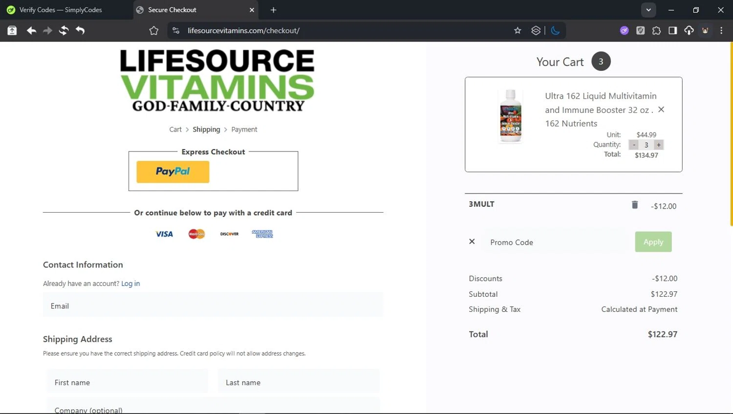
Task: Click into the Promo Code field
Action: (556, 242)
